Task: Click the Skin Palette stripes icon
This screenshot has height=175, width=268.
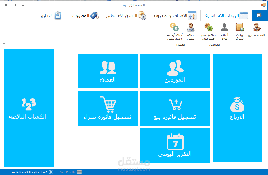Action: click(79, 172)
